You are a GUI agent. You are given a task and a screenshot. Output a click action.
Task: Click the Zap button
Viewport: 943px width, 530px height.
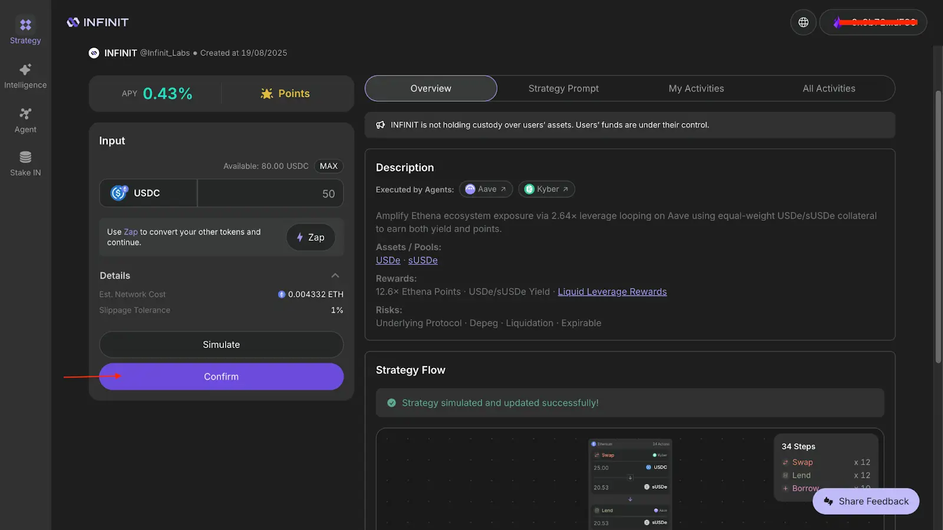[x=311, y=237]
